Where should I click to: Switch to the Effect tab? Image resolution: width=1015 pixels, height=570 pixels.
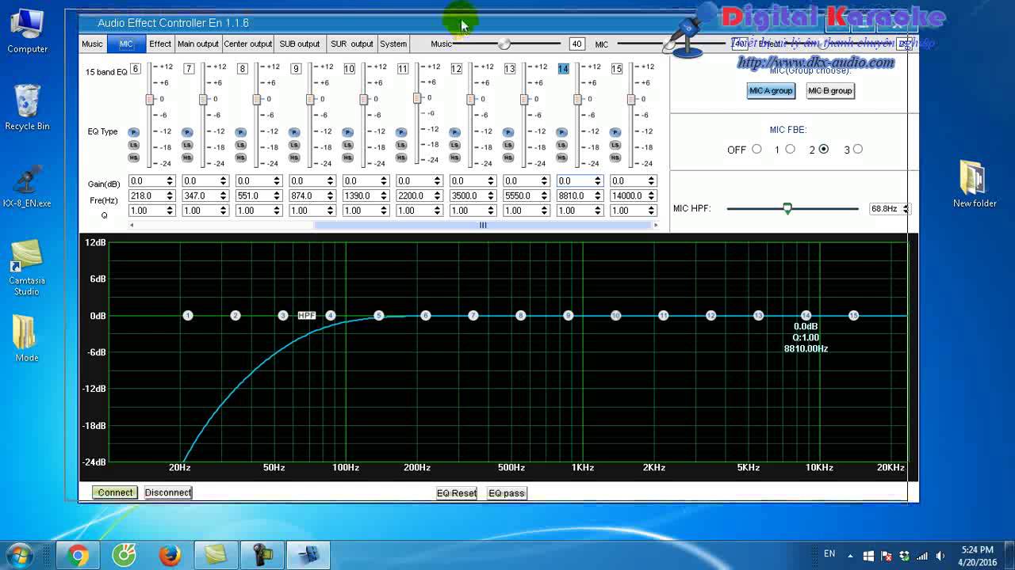pos(160,44)
